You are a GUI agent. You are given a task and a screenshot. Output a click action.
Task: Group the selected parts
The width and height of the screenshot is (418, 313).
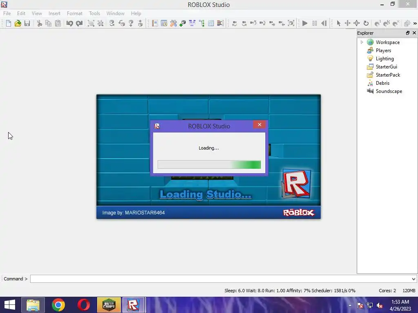91,23
